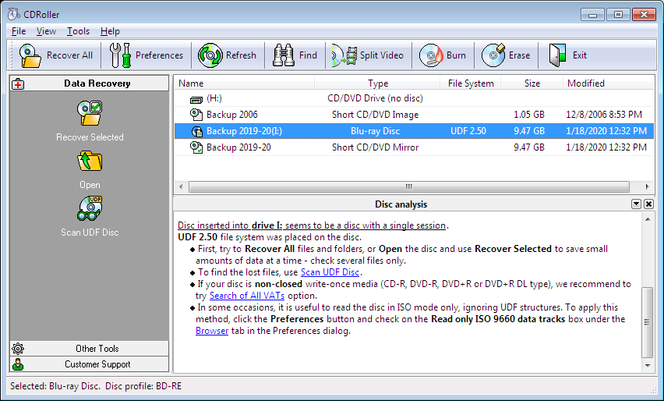Click the Recover Selected sidebar icon
Screen dimensions: 664x401
(x=90, y=113)
